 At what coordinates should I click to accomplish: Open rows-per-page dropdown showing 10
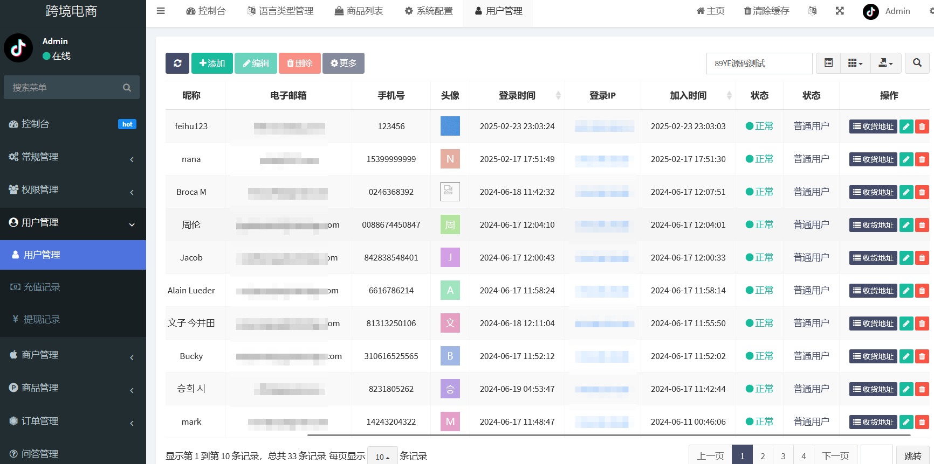pyautogui.click(x=382, y=456)
